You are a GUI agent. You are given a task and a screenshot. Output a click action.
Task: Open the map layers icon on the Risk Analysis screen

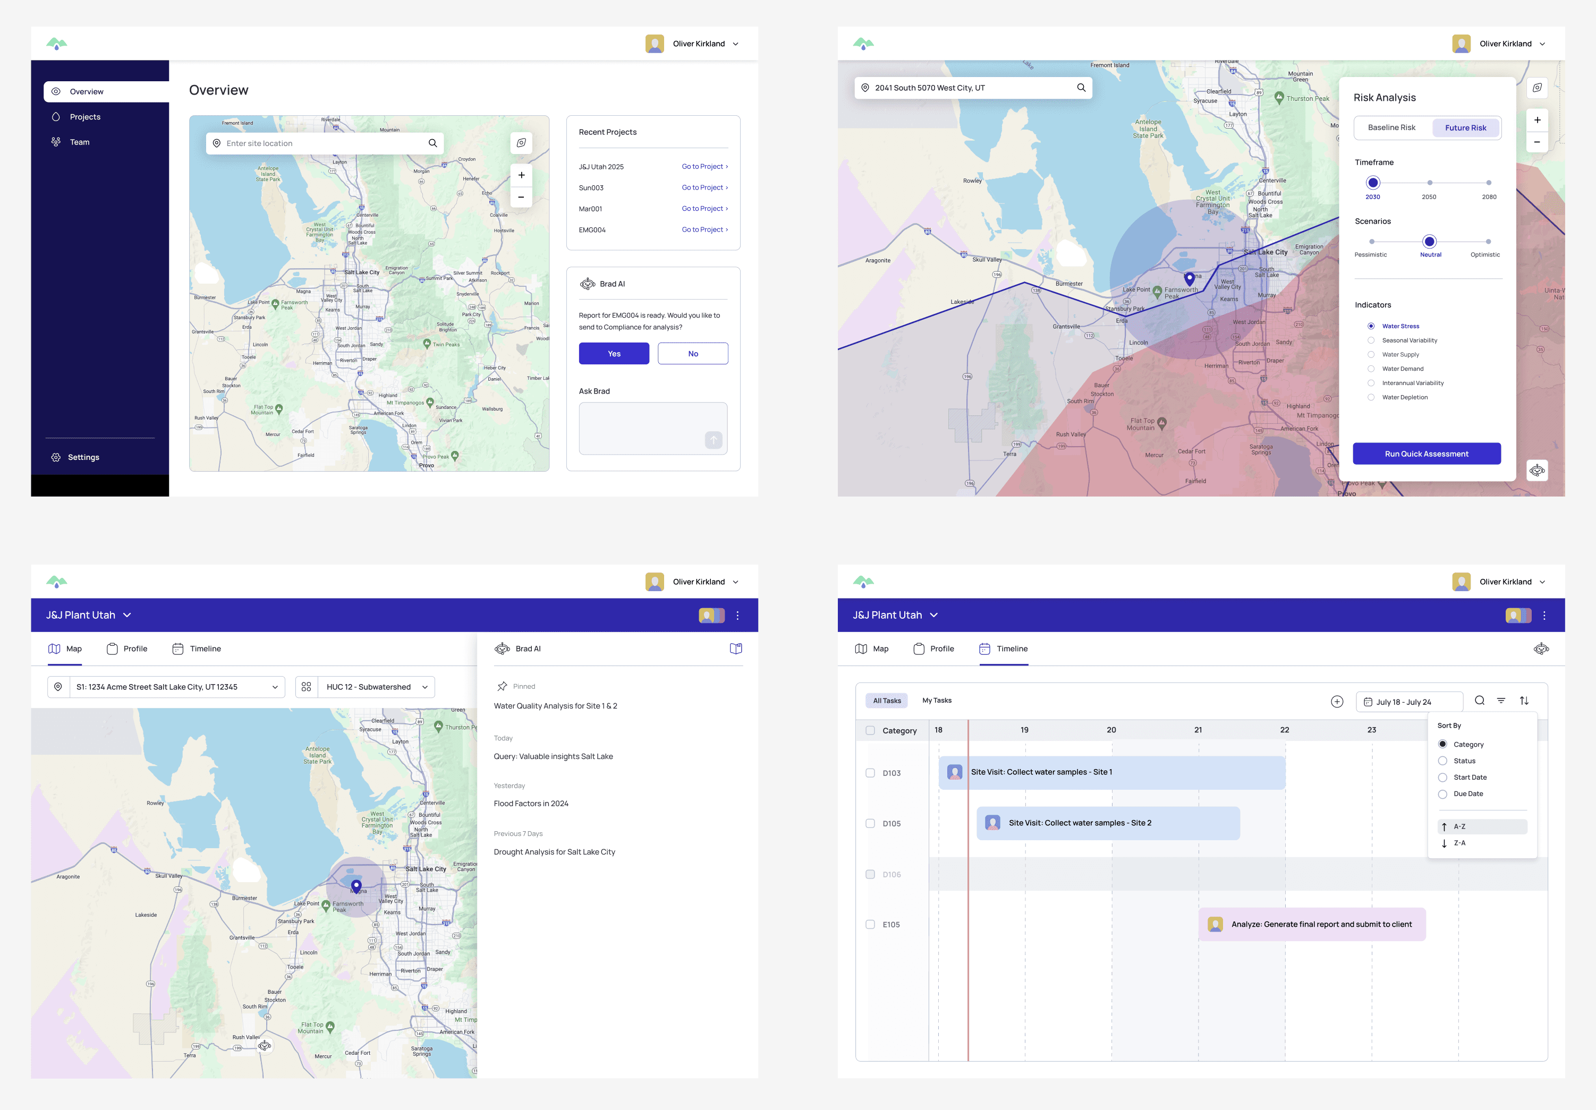click(1537, 88)
